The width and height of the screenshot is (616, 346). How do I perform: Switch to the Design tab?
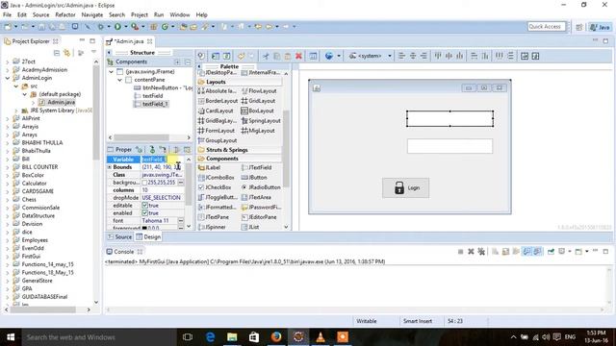148,237
